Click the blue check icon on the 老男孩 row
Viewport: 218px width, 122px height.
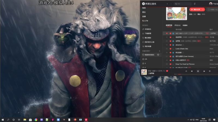point(173,41)
